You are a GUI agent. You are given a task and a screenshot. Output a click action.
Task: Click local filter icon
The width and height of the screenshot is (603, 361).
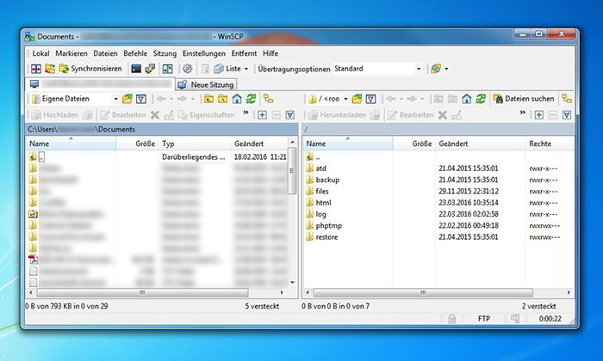(x=141, y=100)
